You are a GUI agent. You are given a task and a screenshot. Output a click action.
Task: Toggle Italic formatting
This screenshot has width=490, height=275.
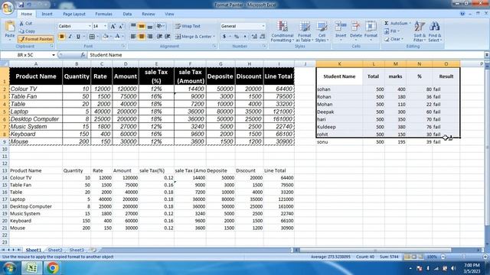pos(70,37)
